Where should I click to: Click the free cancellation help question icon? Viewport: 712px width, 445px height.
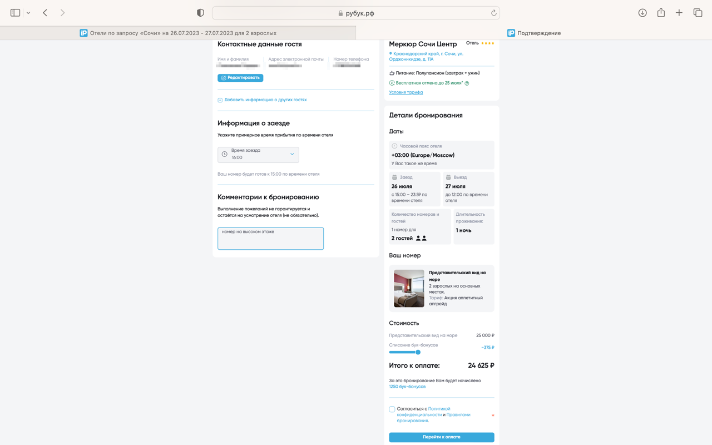click(x=467, y=83)
